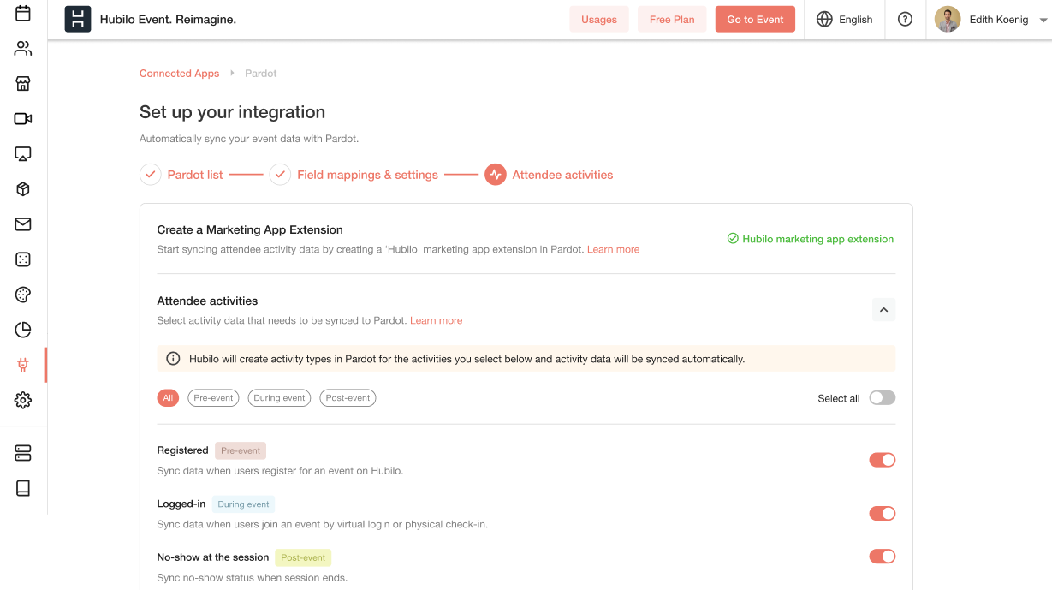Open the plug integrations icon in sidebar
The width and height of the screenshot is (1052, 590).
23,365
